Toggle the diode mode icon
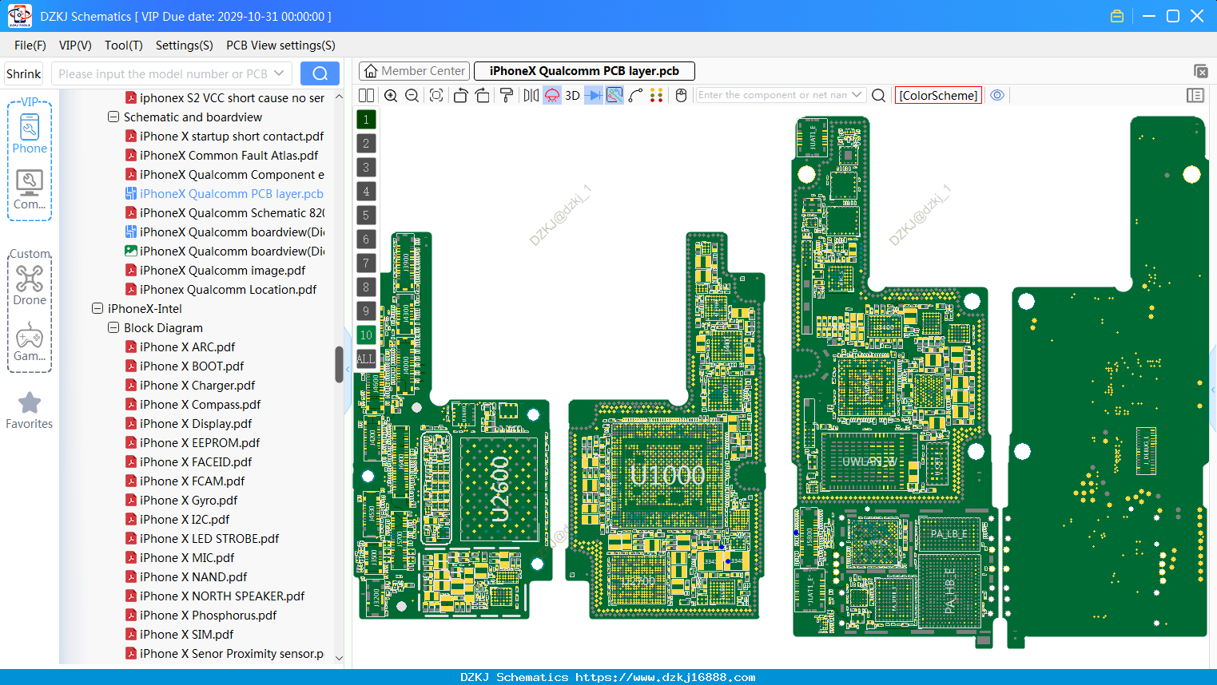 click(x=594, y=95)
